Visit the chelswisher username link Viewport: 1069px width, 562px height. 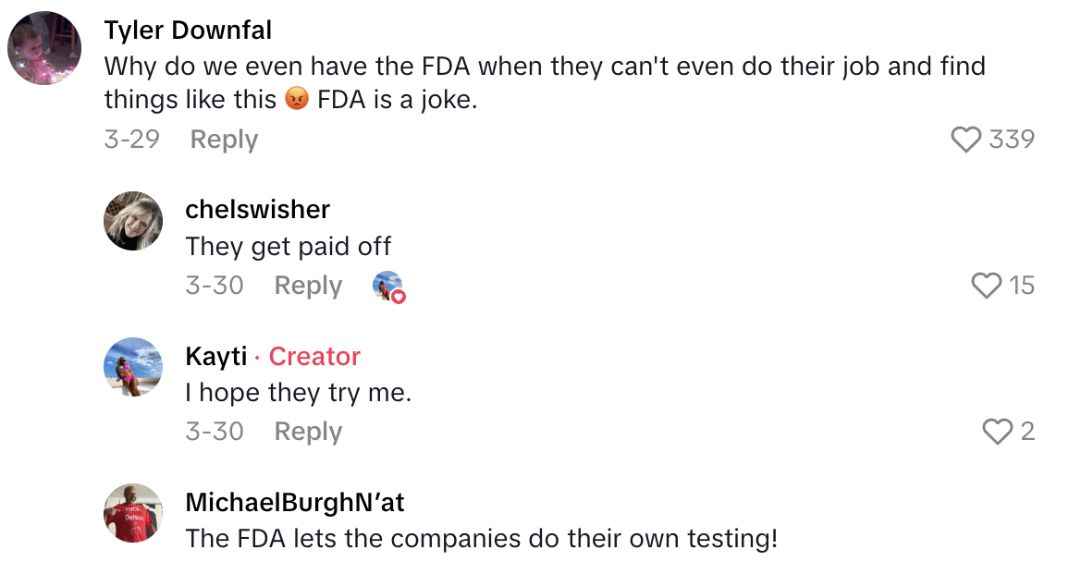tap(257, 210)
